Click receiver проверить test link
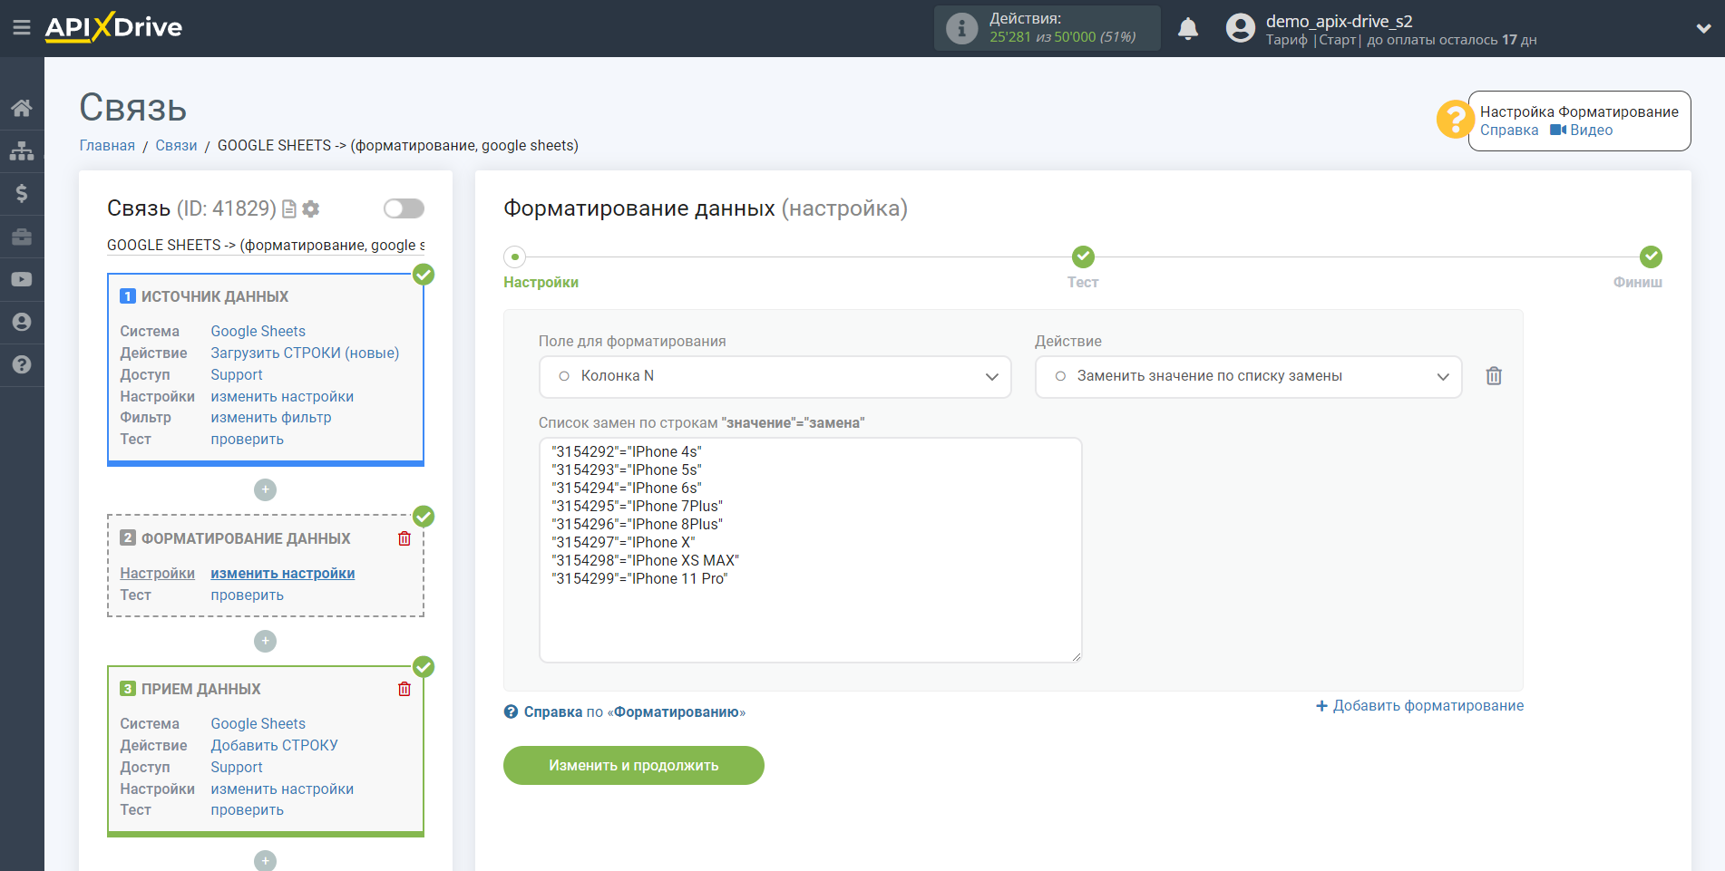Image resolution: width=1725 pixels, height=871 pixels. click(247, 810)
